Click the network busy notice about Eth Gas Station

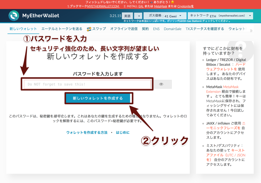pyautogui.click(x=177, y=21)
